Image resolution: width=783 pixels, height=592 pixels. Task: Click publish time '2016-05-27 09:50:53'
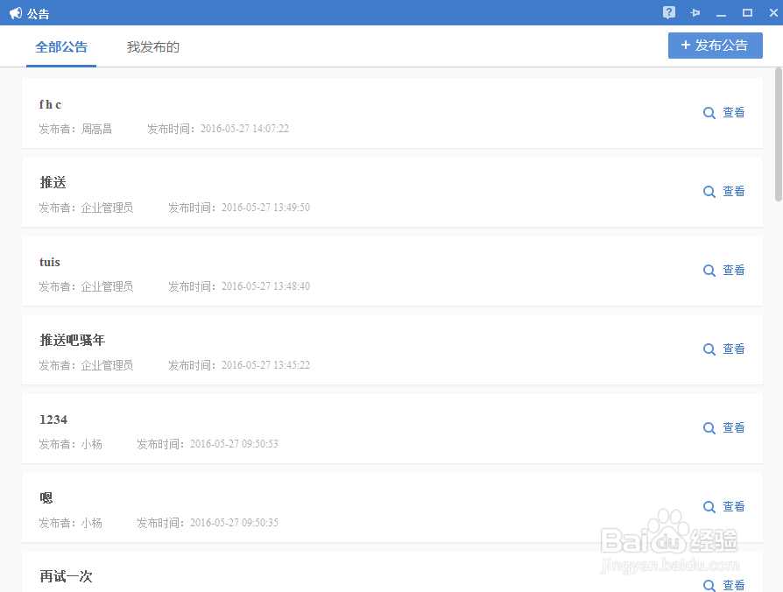(234, 444)
